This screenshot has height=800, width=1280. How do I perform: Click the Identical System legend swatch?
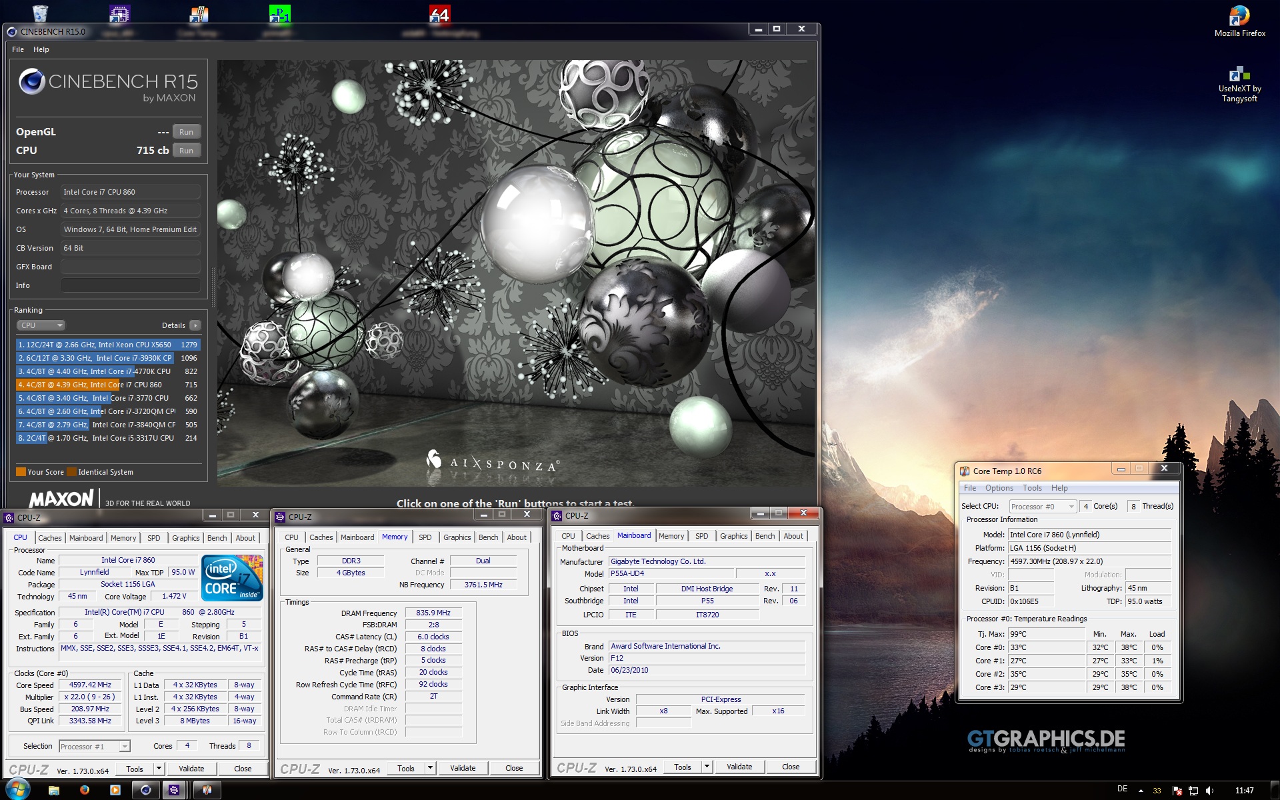[71, 472]
